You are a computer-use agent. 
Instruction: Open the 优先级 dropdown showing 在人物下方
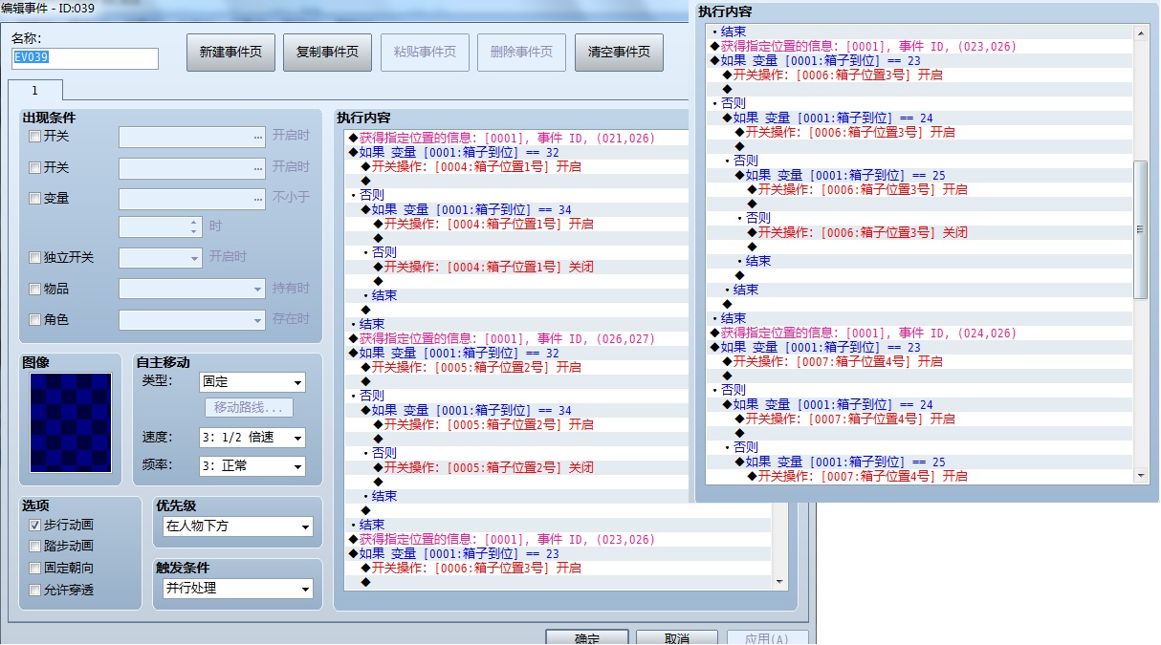tap(237, 527)
